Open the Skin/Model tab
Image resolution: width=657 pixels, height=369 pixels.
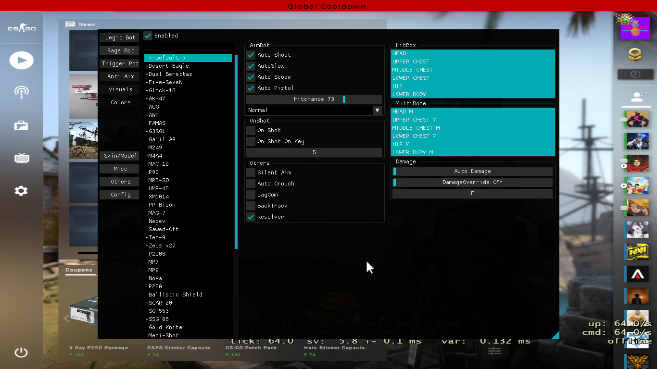[120, 156]
